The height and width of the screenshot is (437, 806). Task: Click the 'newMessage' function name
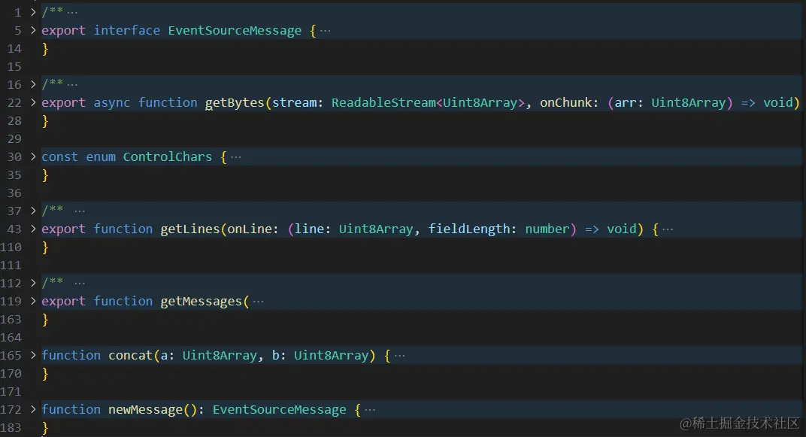(x=145, y=410)
